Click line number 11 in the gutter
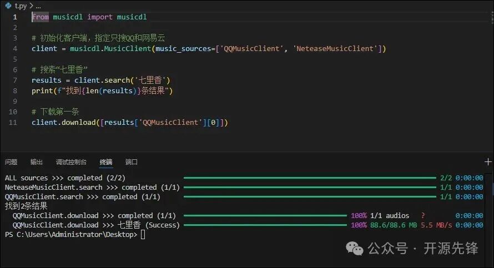The image size is (494, 268). pyautogui.click(x=13, y=122)
